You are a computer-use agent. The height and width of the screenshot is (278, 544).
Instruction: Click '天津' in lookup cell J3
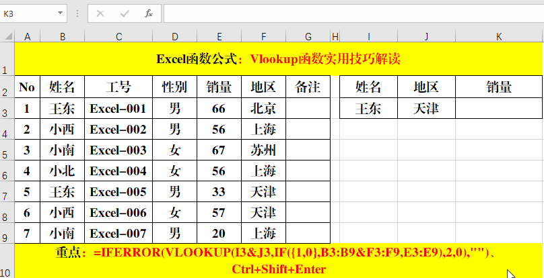(426, 109)
